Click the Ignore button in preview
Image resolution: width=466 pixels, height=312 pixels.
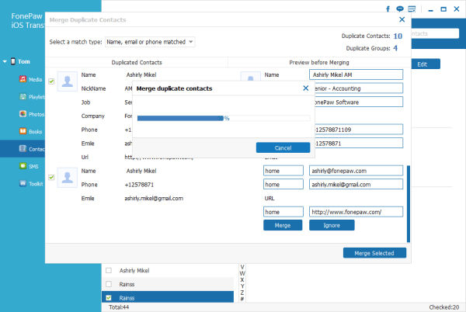(332, 225)
